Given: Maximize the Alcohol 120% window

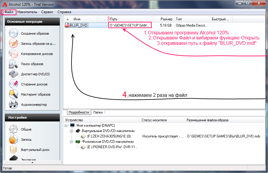Looking at the screenshot, I should [x=248, y=3].
